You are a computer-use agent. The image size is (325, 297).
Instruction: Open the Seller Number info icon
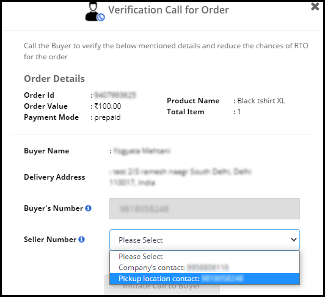tap(81, 240)
